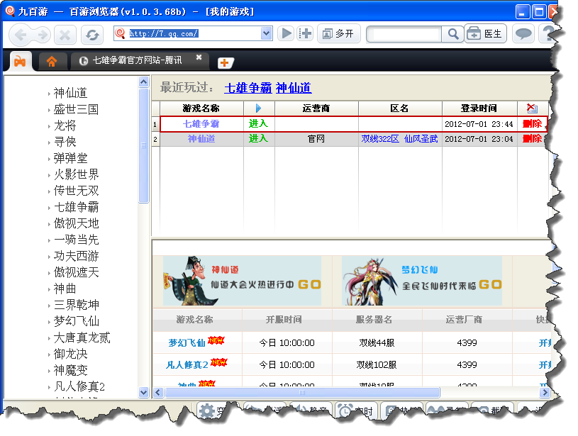Select 凡人修真2 in the game list
This screenshot has width=578, height=436.
pyautogui.click(x=79, y=386)
